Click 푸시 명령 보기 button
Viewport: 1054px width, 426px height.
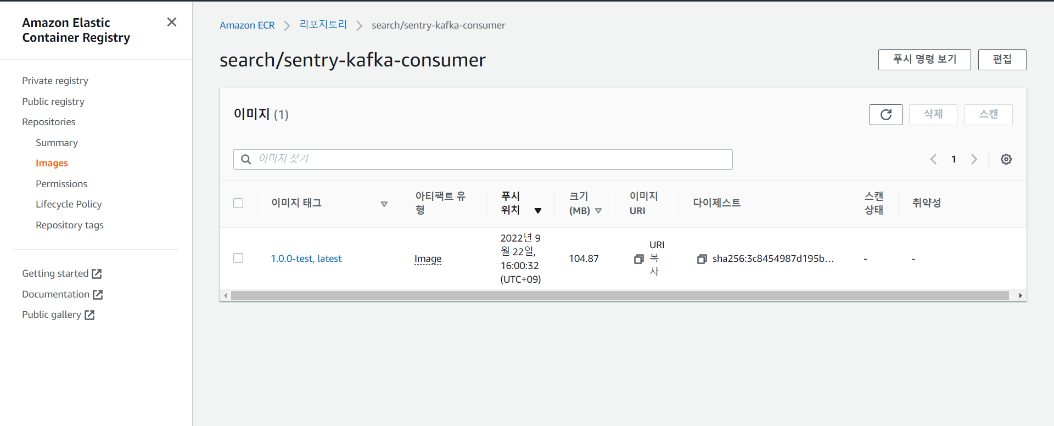[x=924, y=59]
